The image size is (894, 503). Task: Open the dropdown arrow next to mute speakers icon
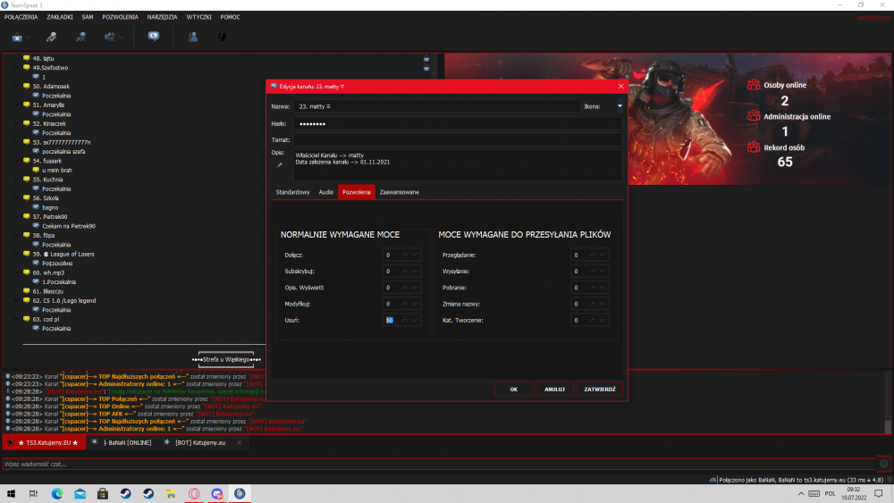tap(121, 38)
